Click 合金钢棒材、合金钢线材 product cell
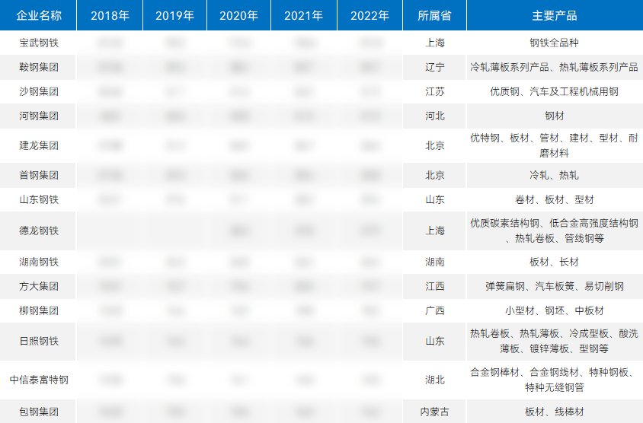 (x=555, y=380)
